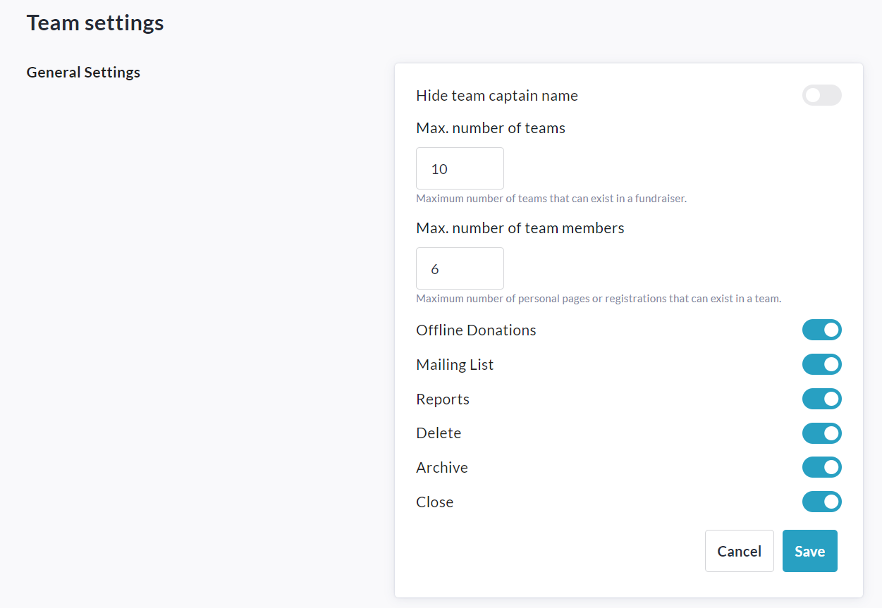Viewport: 882px width, 608px height.
Task: Disable the Archive toggle switch
Action: click(821, 467)
